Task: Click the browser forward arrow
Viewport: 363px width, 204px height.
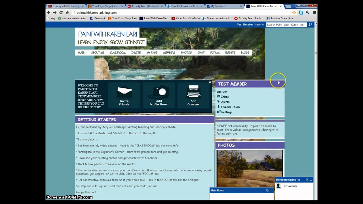Action: (x=55, y=12)
